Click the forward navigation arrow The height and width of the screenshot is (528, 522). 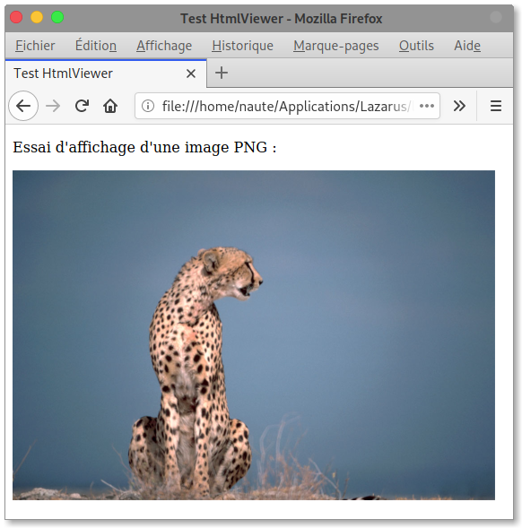53,106
